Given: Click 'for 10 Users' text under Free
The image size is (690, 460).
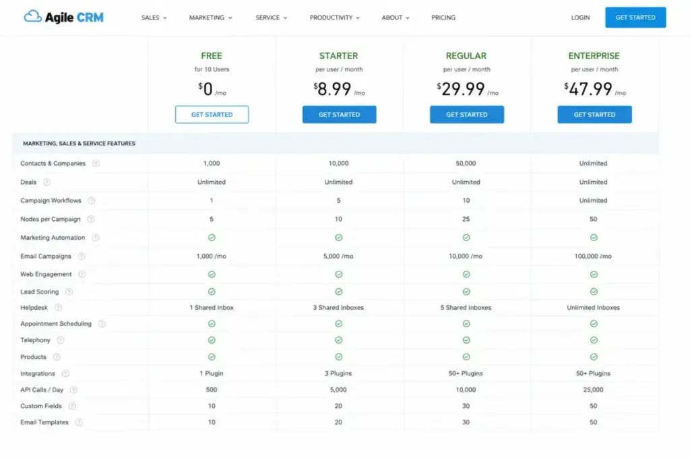Looking at the screenshot, I should (x=212, y=69).
